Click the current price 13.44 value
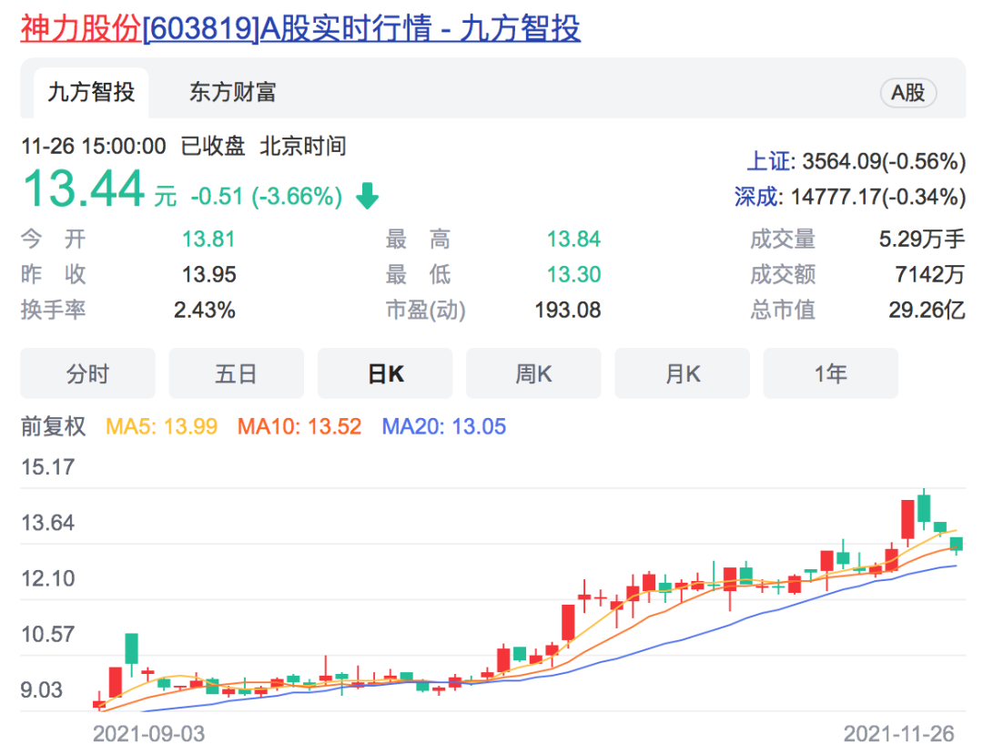 coord(84,189)
